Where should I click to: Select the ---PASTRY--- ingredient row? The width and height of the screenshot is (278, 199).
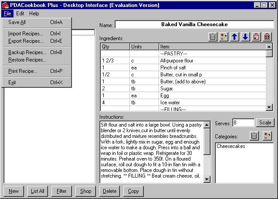coord(183,54)
